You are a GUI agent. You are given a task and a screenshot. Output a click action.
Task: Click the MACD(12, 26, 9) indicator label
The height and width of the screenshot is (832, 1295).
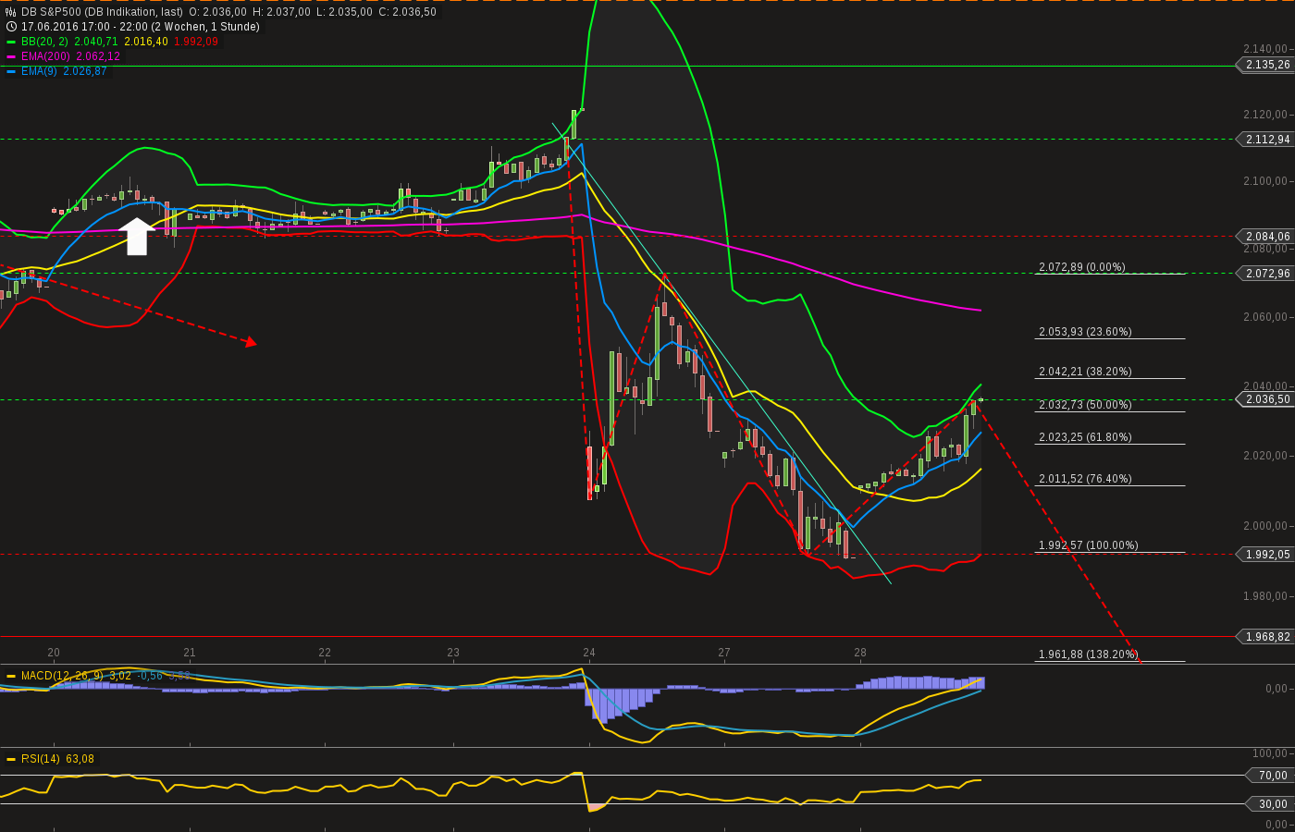62,676
